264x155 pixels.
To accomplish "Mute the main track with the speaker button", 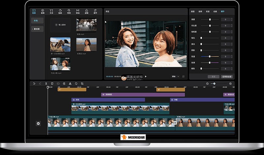I will tap(38, 124).
